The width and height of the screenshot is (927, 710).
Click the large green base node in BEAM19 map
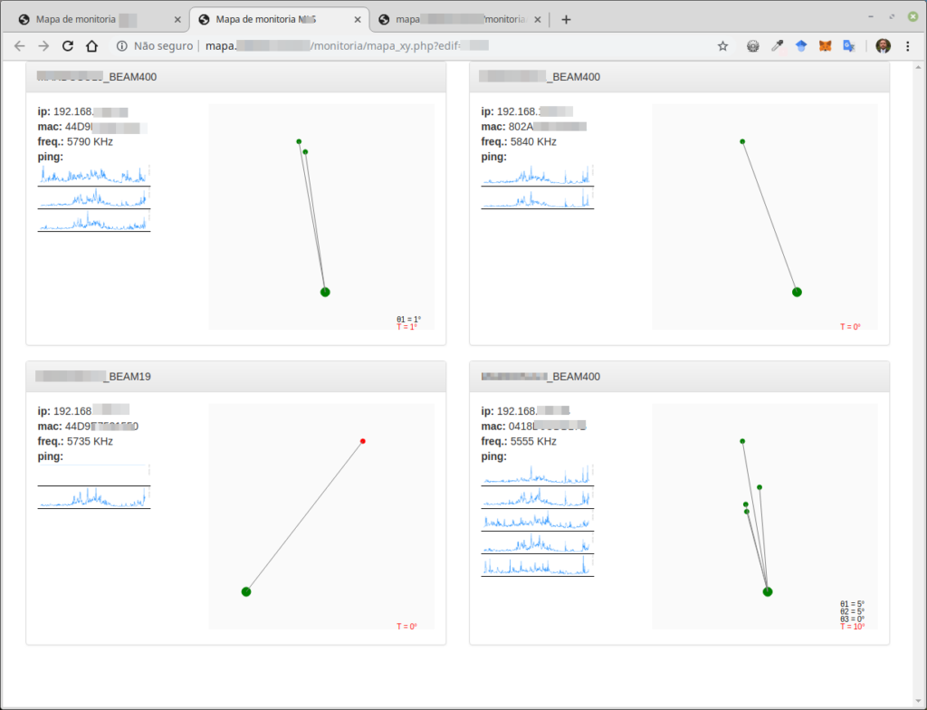point(245,591)
